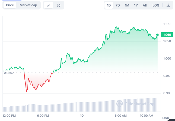Choose the 1Y time range

(136, 5)
